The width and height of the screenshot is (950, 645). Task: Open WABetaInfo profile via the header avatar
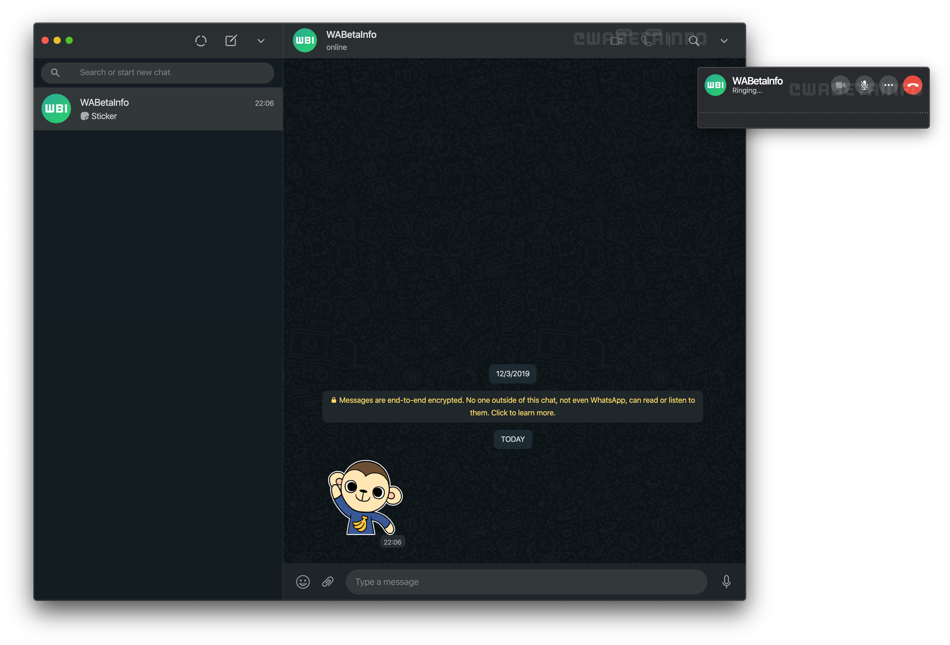[x=305, y=40]
